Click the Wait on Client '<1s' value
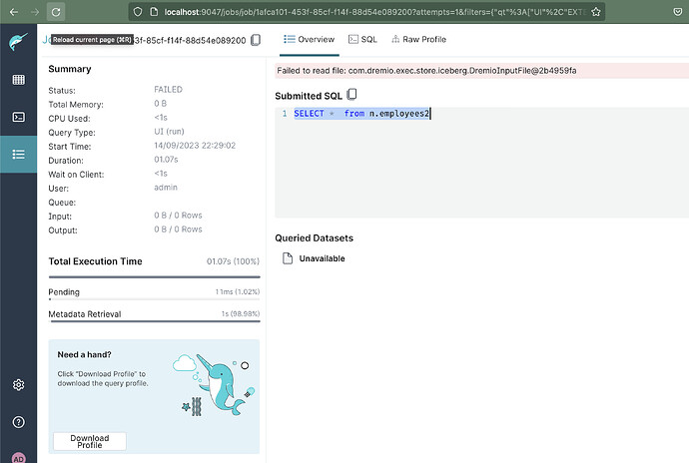 pos(161,174)
